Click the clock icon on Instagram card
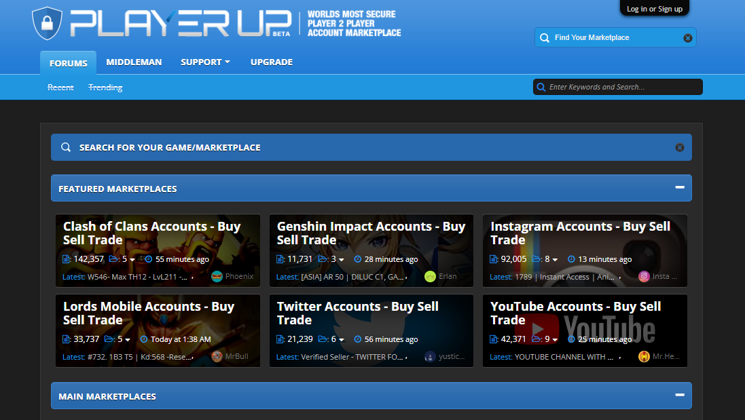 coord(571,259)
